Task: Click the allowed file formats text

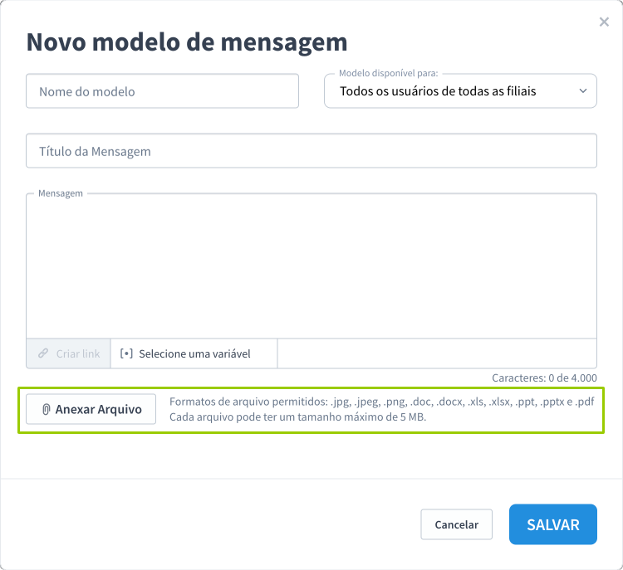Action: tap(381, 402)
